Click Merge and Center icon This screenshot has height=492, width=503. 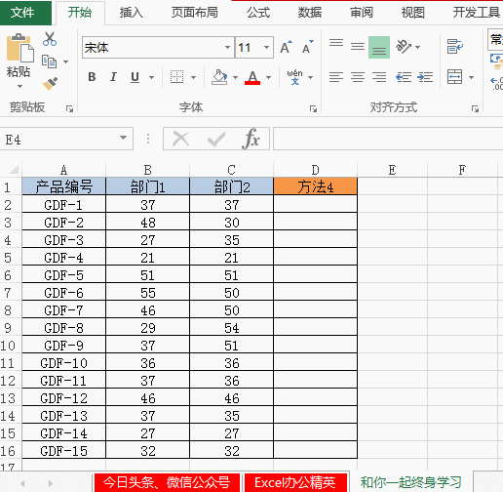coord(455,77)
